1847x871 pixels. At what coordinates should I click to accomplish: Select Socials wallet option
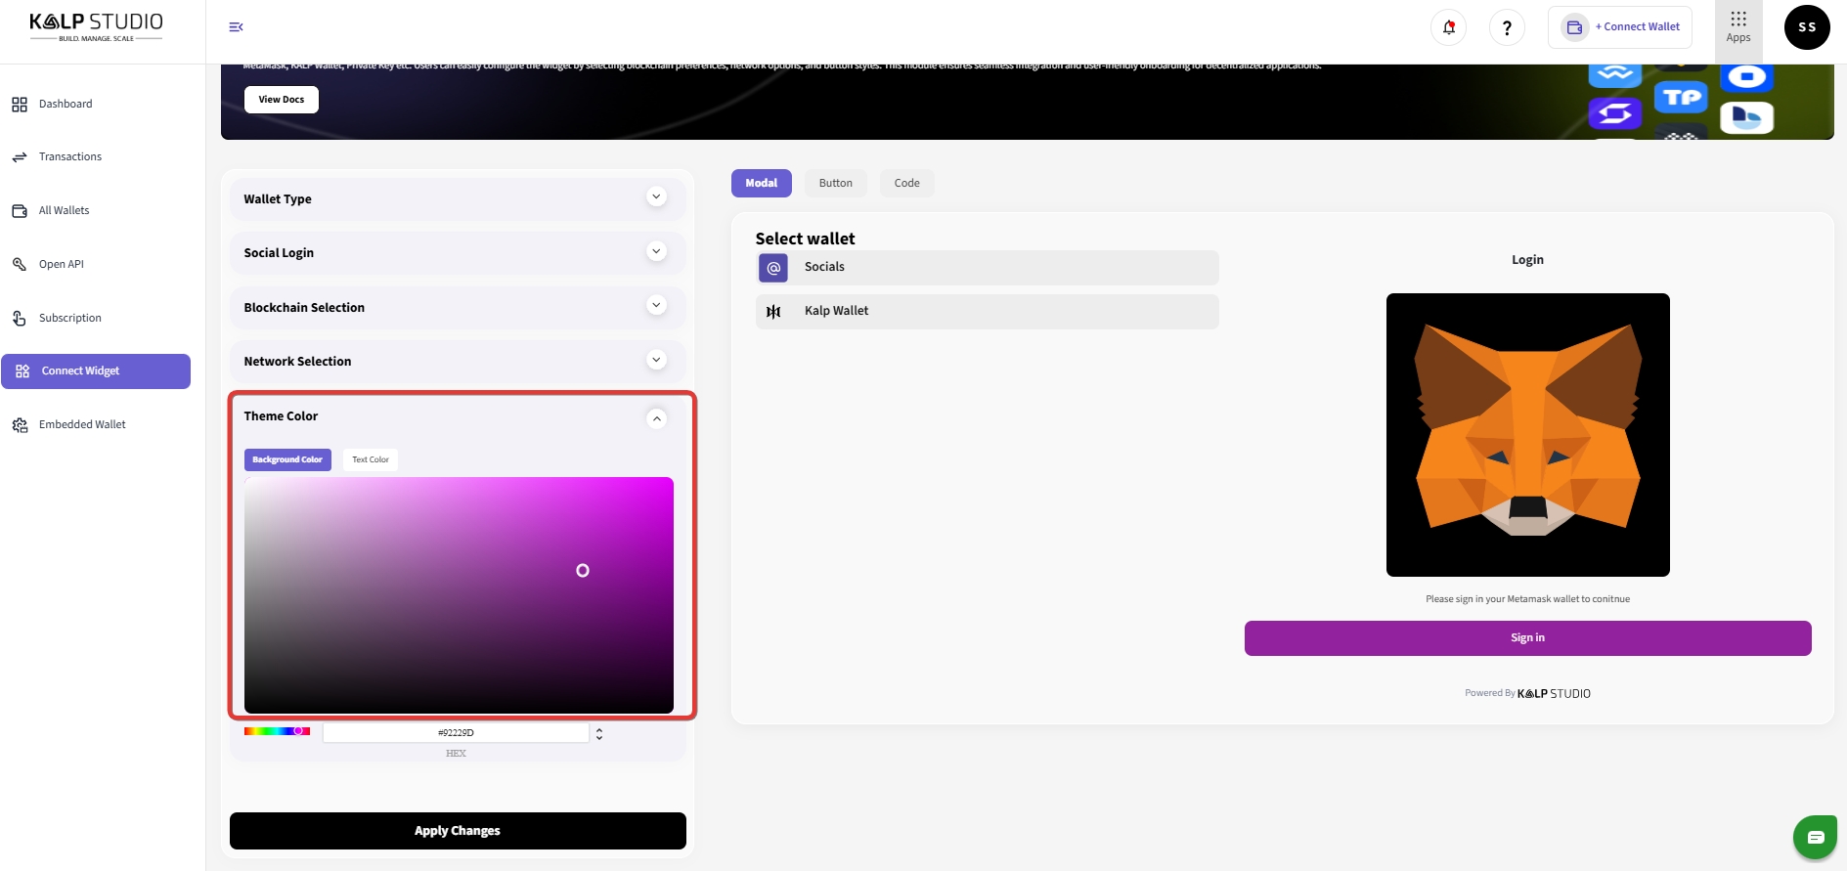pos(987,267)
